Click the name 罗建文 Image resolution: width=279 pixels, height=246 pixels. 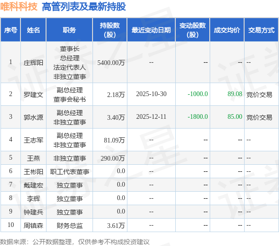33,95
